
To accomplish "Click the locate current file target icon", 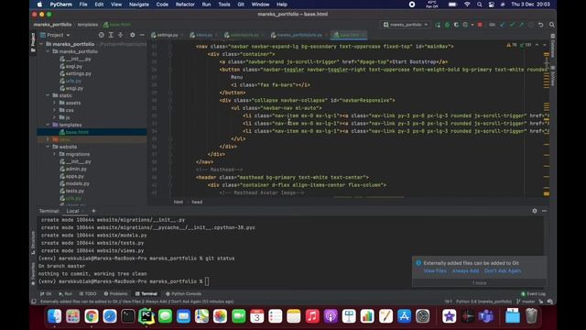I will pos(102,35).
